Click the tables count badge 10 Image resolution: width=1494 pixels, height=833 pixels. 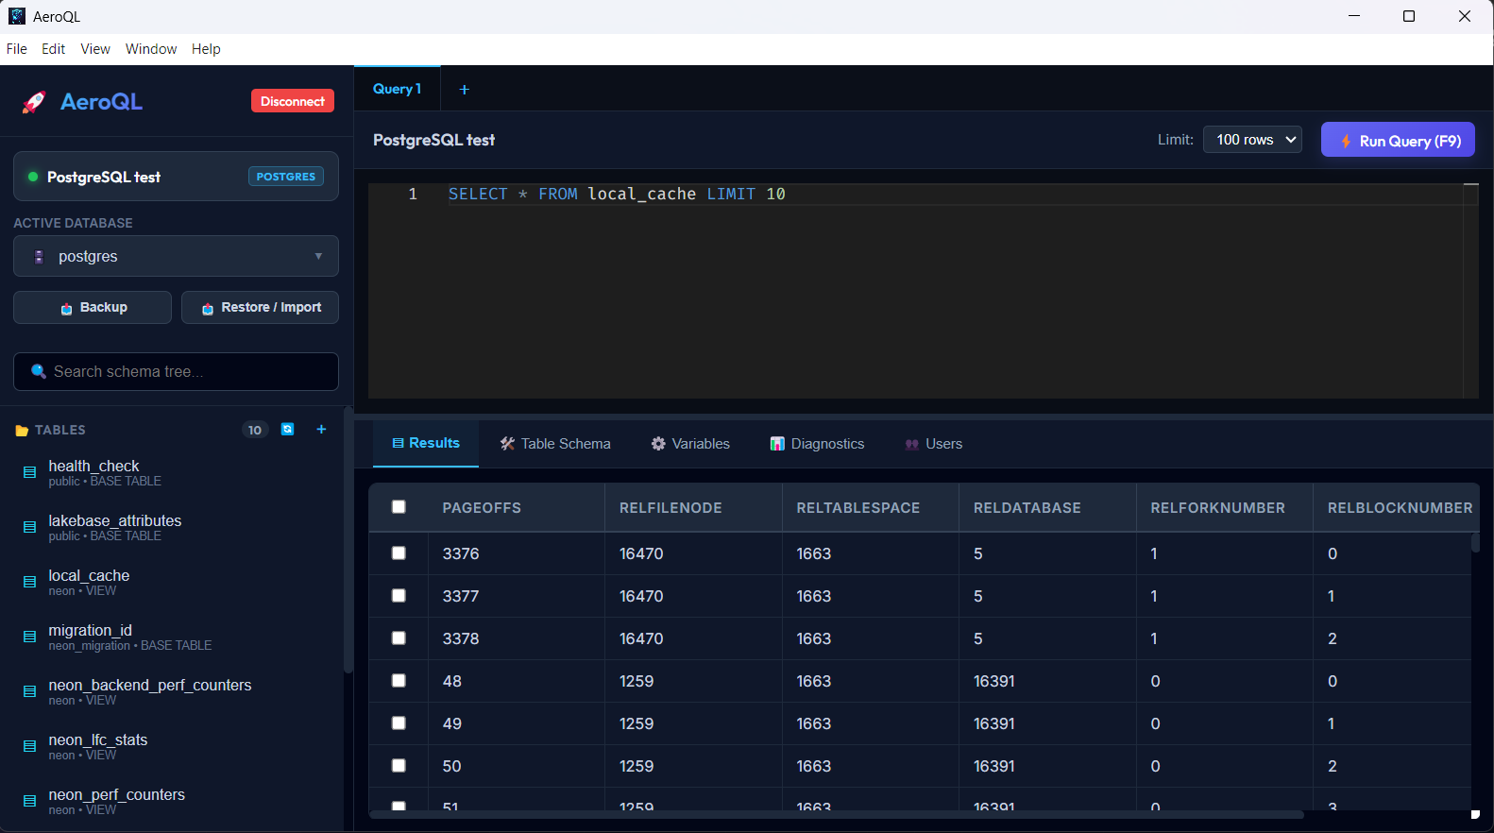[x=255, y=430]
